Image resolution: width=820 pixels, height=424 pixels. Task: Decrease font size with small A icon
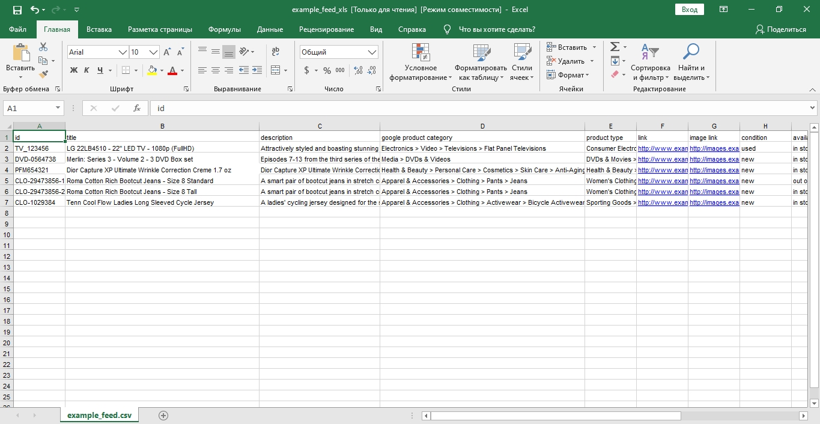click(x=180, y=52)
